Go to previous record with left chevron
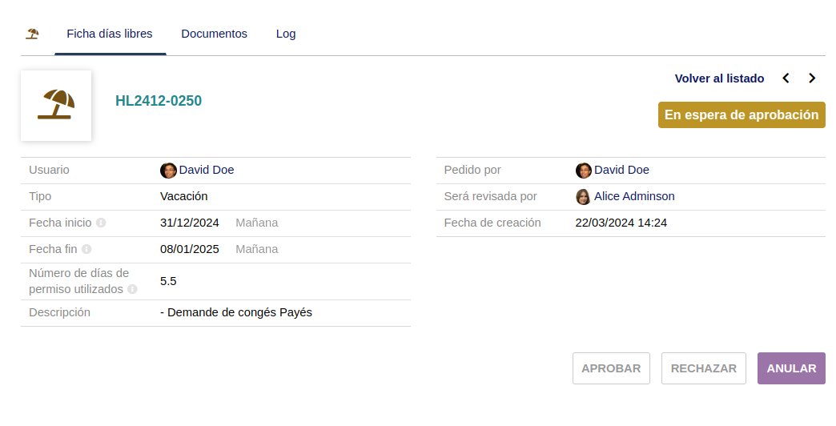This screenshot has height=426, width=836. coord(786,78)
